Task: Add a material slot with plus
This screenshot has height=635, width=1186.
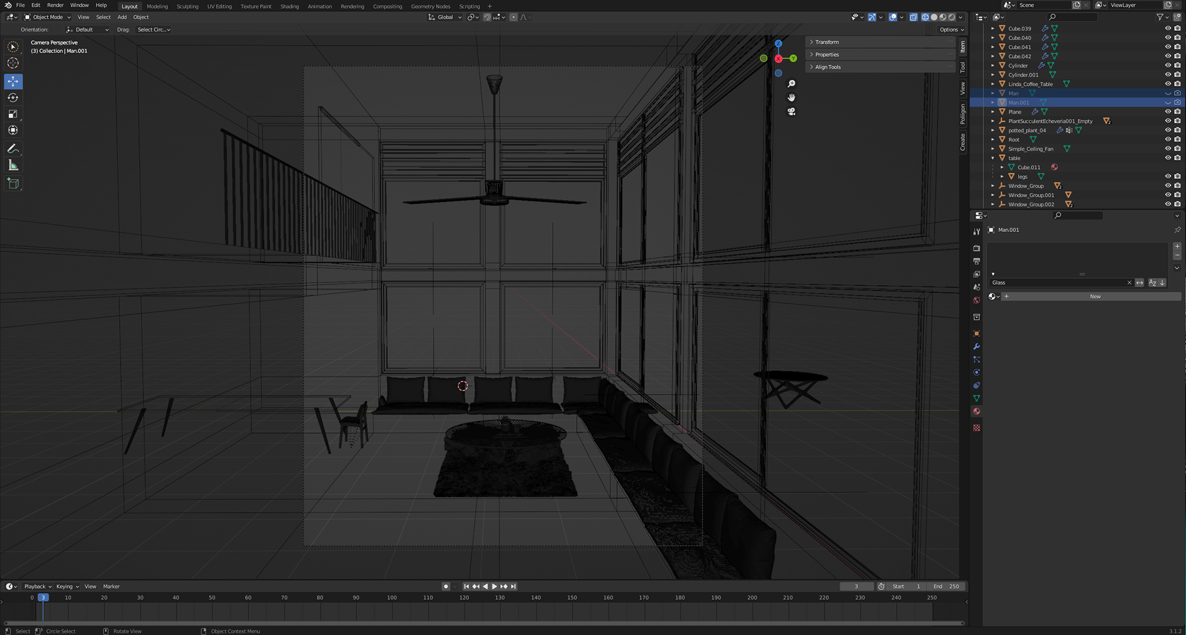Action: click(x=1177, y=246)
